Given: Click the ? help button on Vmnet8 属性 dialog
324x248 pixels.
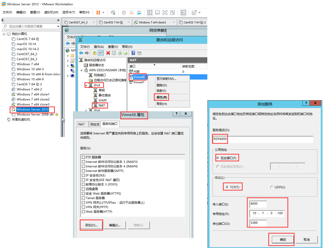Looking at the screenshot, I should [177, 113].
